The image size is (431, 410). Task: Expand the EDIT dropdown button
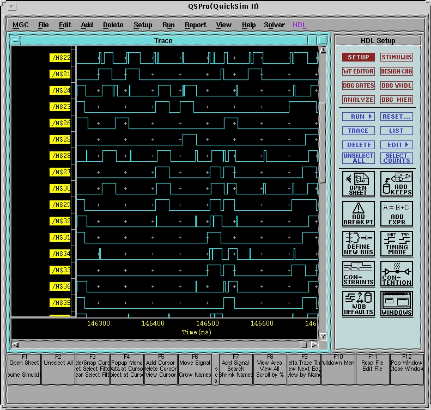[396, 145]
